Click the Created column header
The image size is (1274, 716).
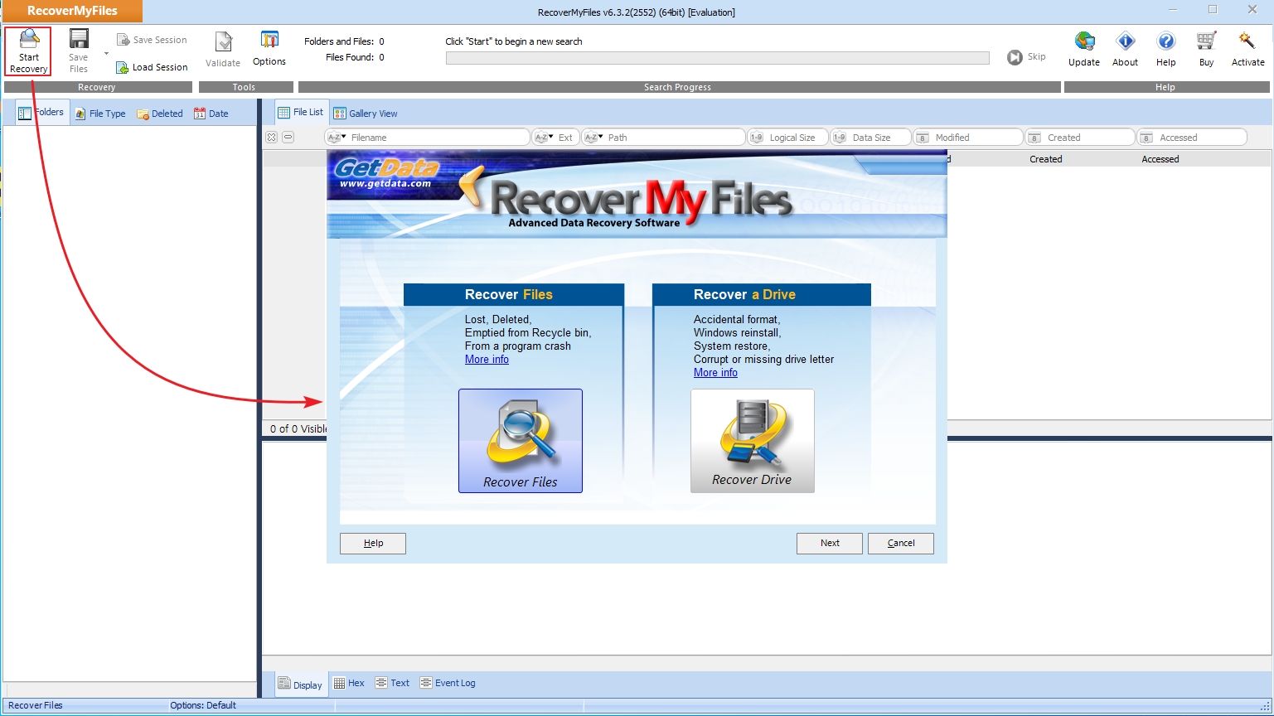(x=1045, y=159)
